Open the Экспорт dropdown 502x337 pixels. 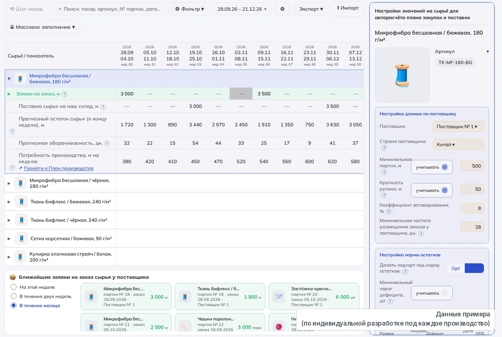click(311, 9)
